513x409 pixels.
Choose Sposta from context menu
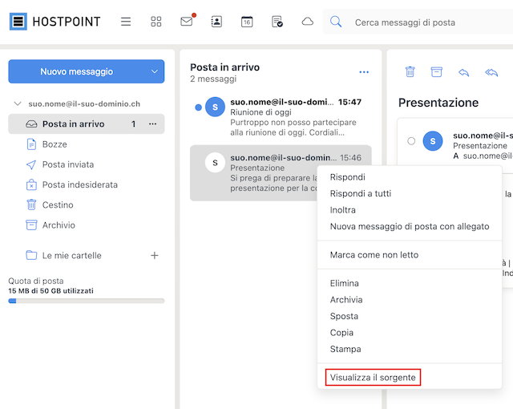point(344,316)
